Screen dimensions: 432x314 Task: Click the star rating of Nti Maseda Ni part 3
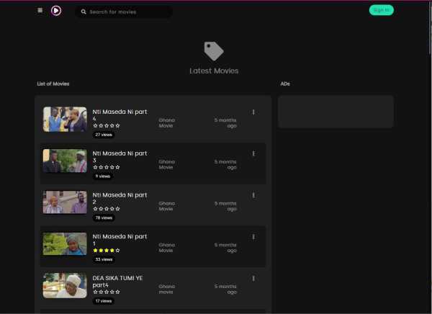coord(107,167)
